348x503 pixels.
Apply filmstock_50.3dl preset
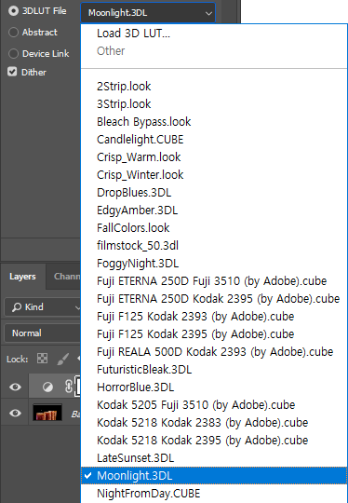coord(214,245)
